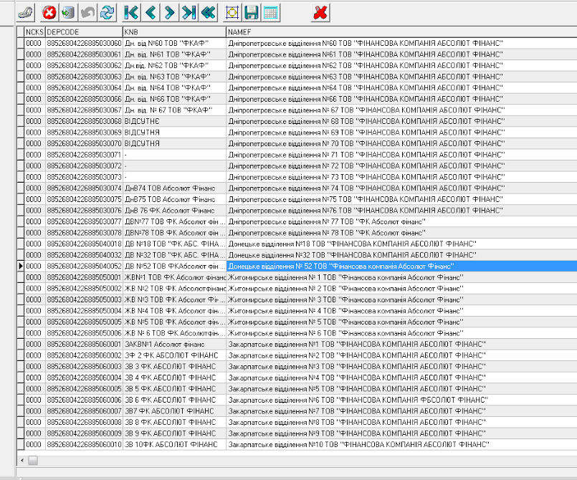Click 'Закарпатське відділення №9' name cell
This screenshot has width=577, height=480.
coord(401,433)
